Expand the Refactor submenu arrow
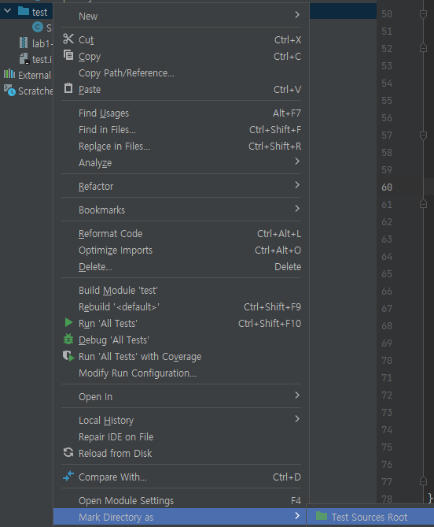 [297, 185]
